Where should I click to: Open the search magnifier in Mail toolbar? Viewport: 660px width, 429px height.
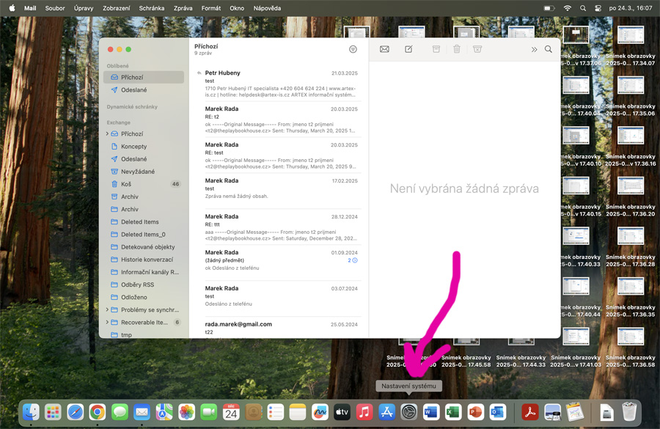(548, 49)
